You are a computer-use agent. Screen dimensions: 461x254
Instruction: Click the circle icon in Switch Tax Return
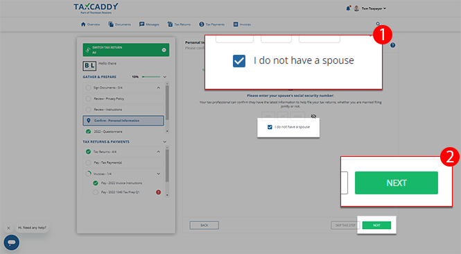[164, 50]
